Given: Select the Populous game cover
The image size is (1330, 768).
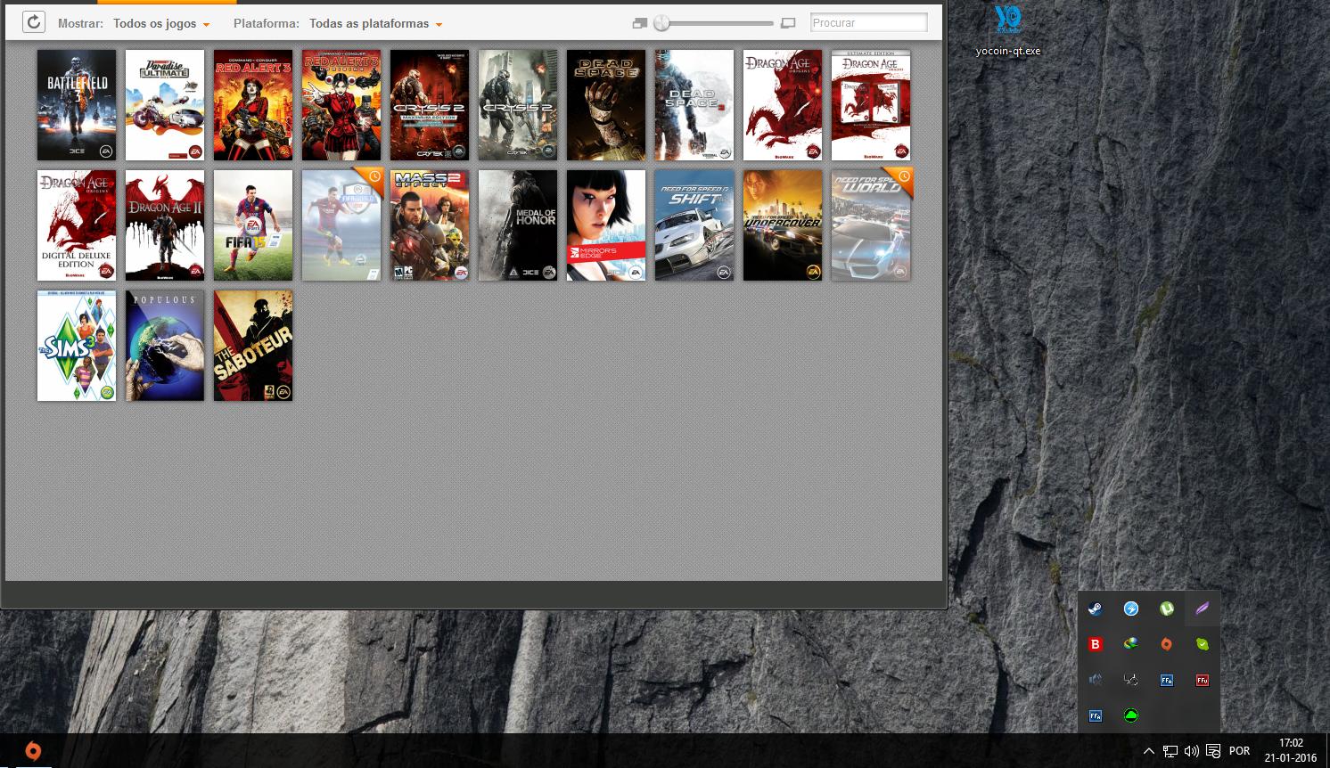Looking at the screenshot, I should (x=165, y=346).
